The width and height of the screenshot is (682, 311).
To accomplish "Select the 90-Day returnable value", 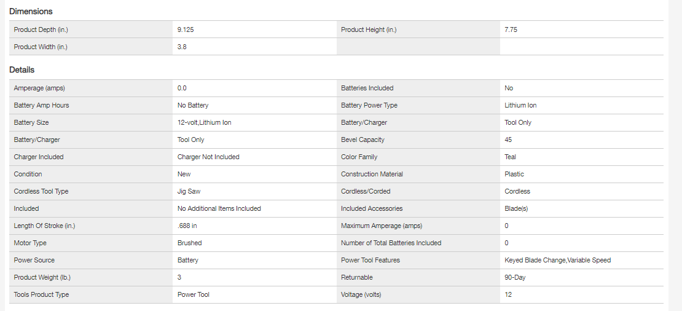I will pos(515,277).
